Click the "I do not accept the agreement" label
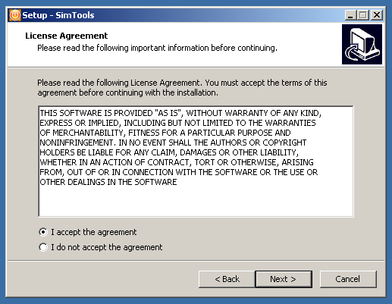The height and width of the screenshot is (304, 392). 107,247
